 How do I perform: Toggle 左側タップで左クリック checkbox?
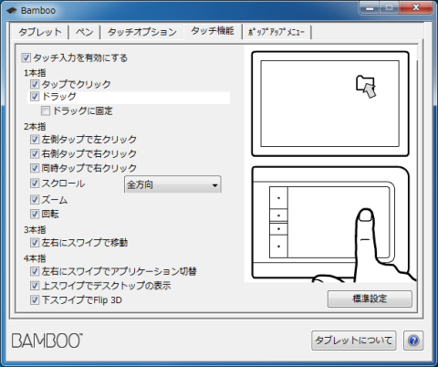pos(35,140)
